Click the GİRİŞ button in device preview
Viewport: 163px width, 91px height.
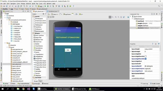click(68, 50)
